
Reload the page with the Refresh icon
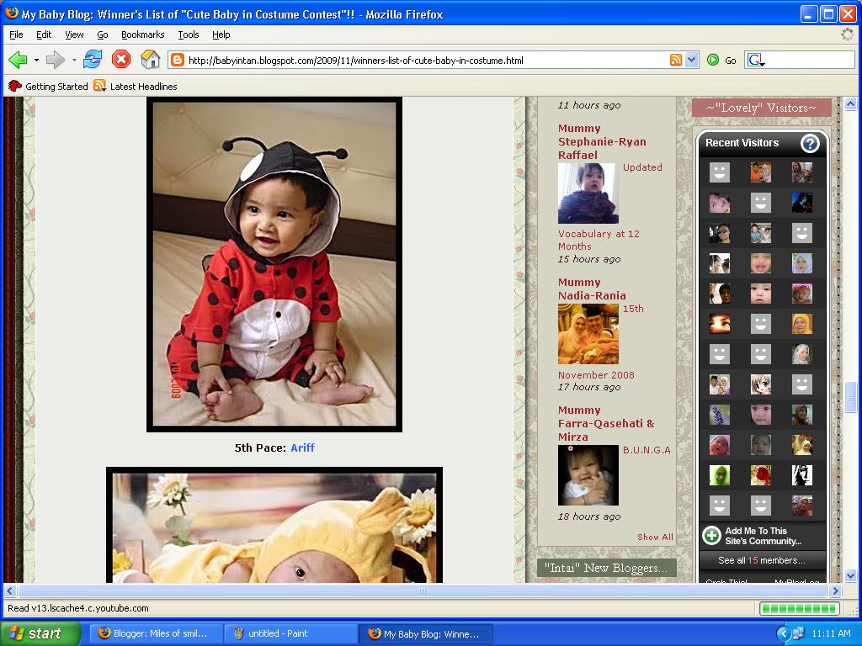[93, 60]
